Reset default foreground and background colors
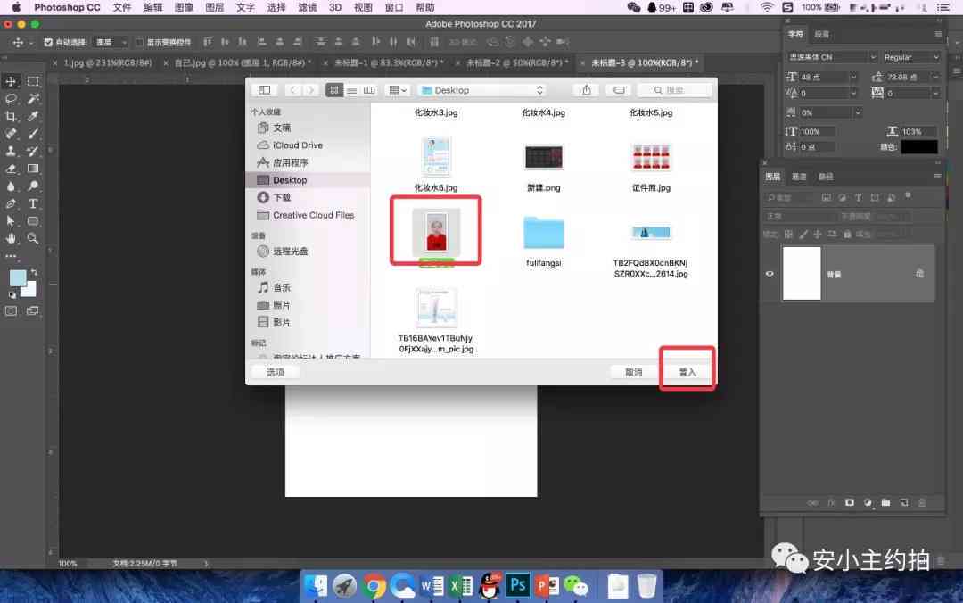Screen dimensions: 963x603 coord(12,295)
